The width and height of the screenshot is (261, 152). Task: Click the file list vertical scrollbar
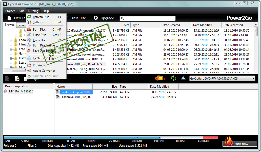click(256, 48)
